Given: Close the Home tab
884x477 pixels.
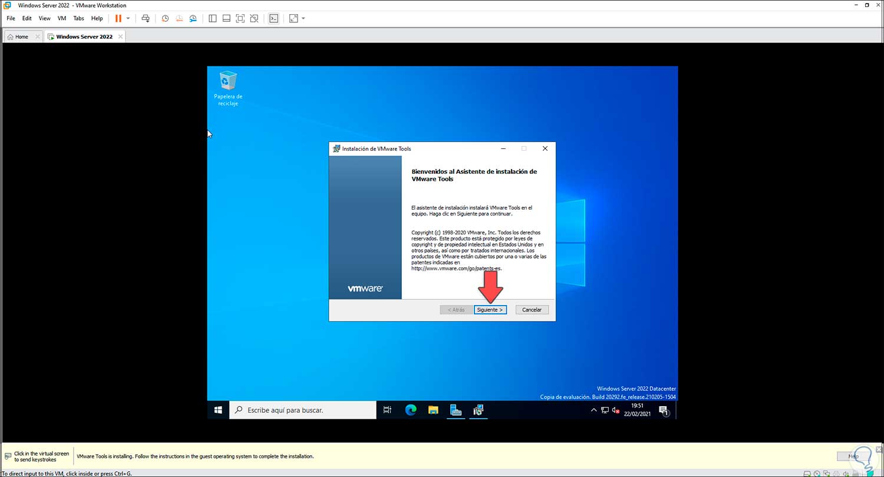Looking at the screenshot, I should tap(38, 37).
